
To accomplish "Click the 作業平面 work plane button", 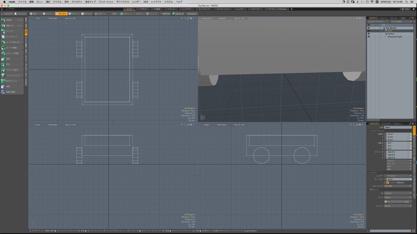I will point(164,14).
